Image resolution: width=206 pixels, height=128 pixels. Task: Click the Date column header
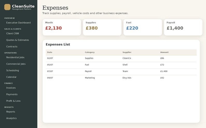pyautogui.click(x=50, y=52)
